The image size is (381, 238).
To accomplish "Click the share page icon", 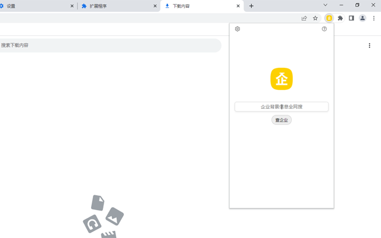I will (304, 18).
